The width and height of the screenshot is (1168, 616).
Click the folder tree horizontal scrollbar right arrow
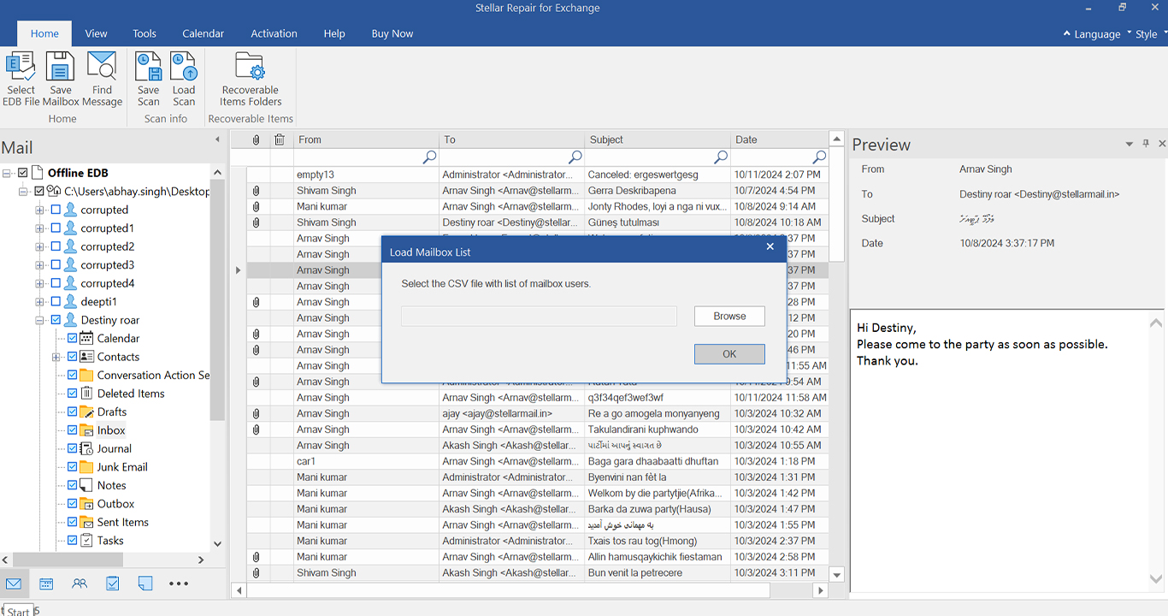[202, 560]
